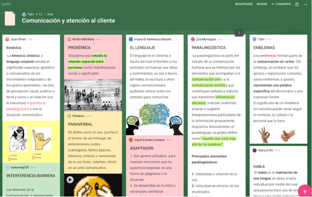Click the ADAPTADOR: post title
This screenshot has width=312, height=197.
(142, 148)
